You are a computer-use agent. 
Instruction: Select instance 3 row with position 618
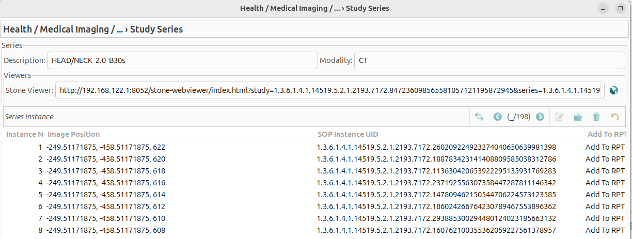314,171
